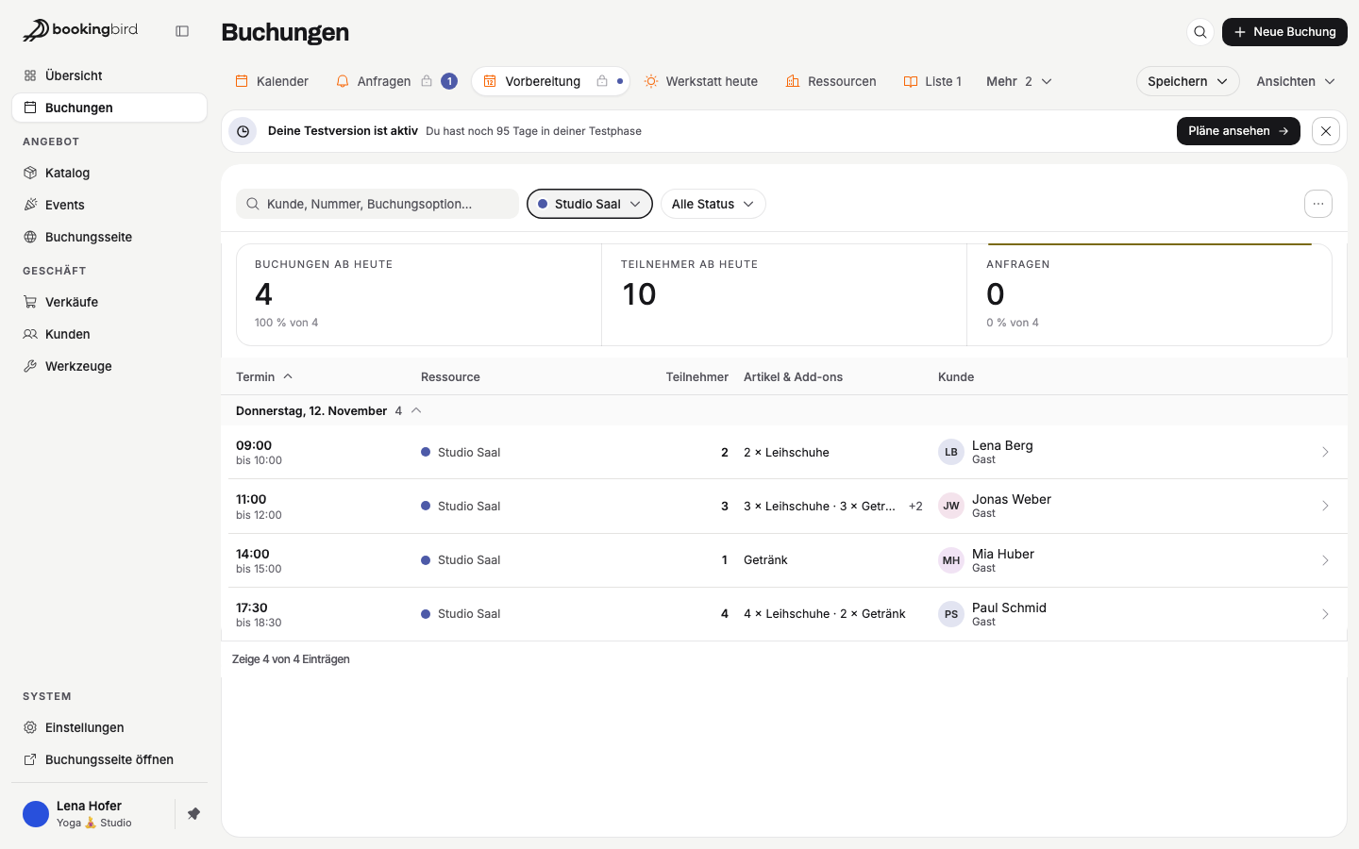This screenshot has height=849, width=1359.
Task: Click the clock icon in trial banner
Action: click(x=243, y=131)
